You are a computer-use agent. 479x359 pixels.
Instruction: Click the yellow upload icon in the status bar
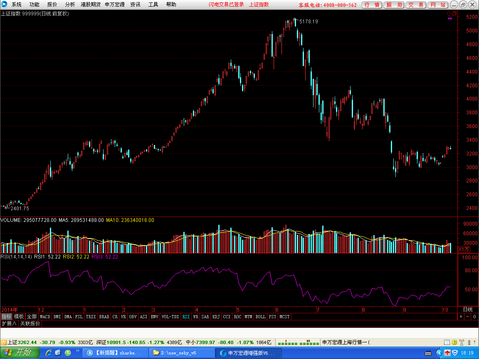tap(454, 342)
